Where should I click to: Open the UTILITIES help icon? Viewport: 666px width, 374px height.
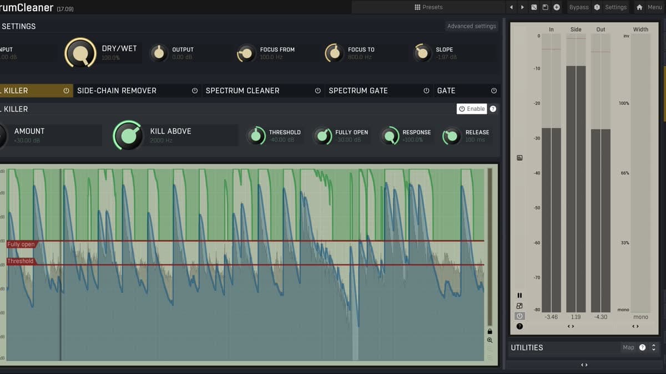[642, 347]
